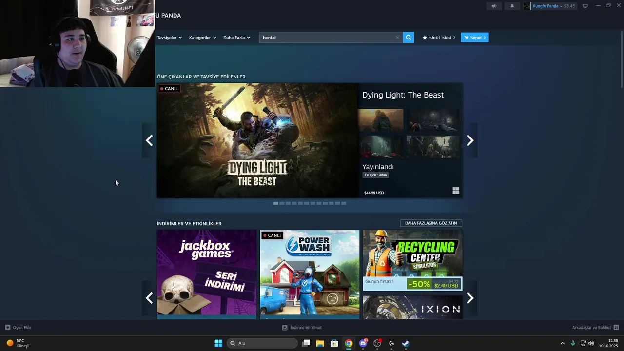This screenshot has height=351, width=624.
Task: Select bottom-right Dying Light screenshot thumbnail
Action: [433, 147]
